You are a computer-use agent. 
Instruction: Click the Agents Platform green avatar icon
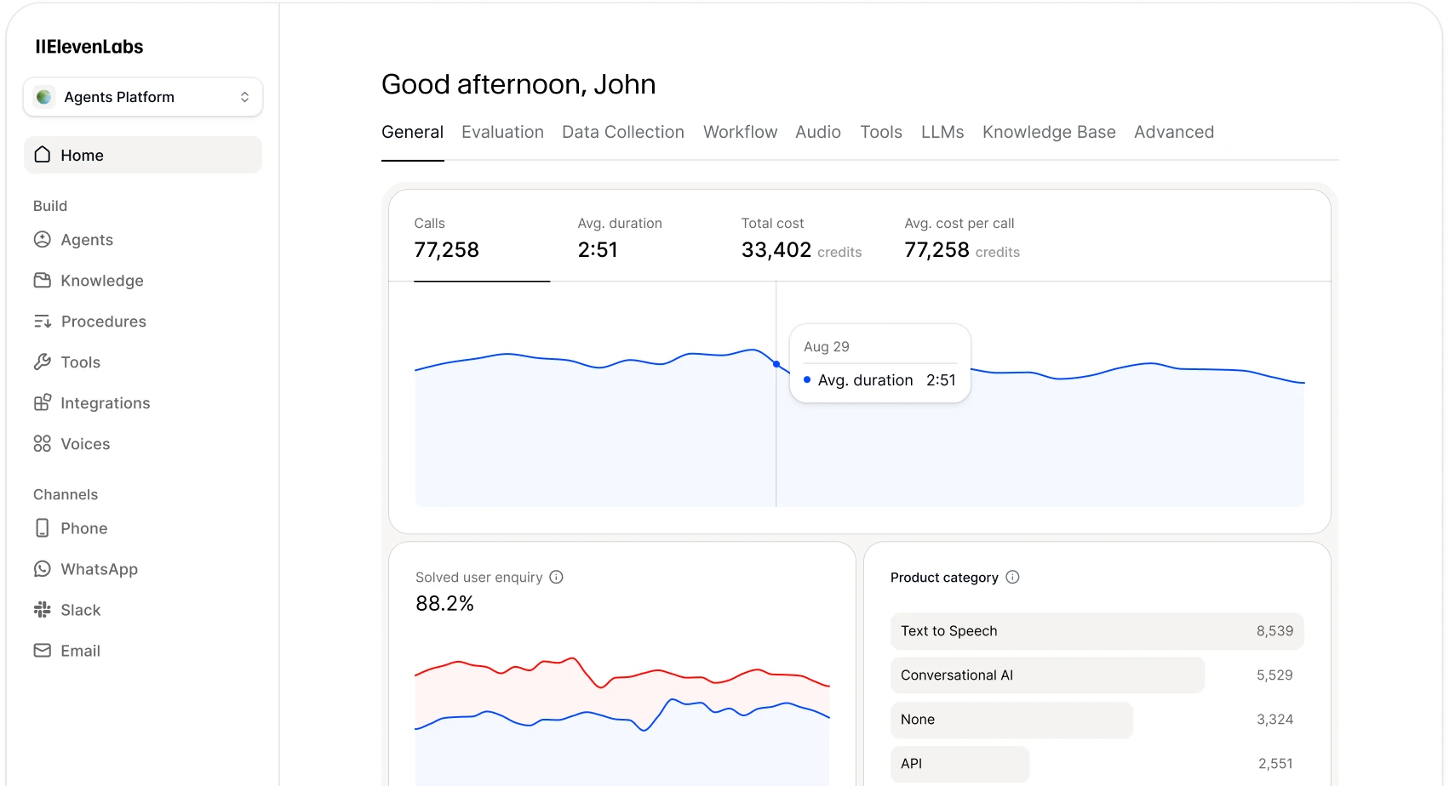point(44,97)
